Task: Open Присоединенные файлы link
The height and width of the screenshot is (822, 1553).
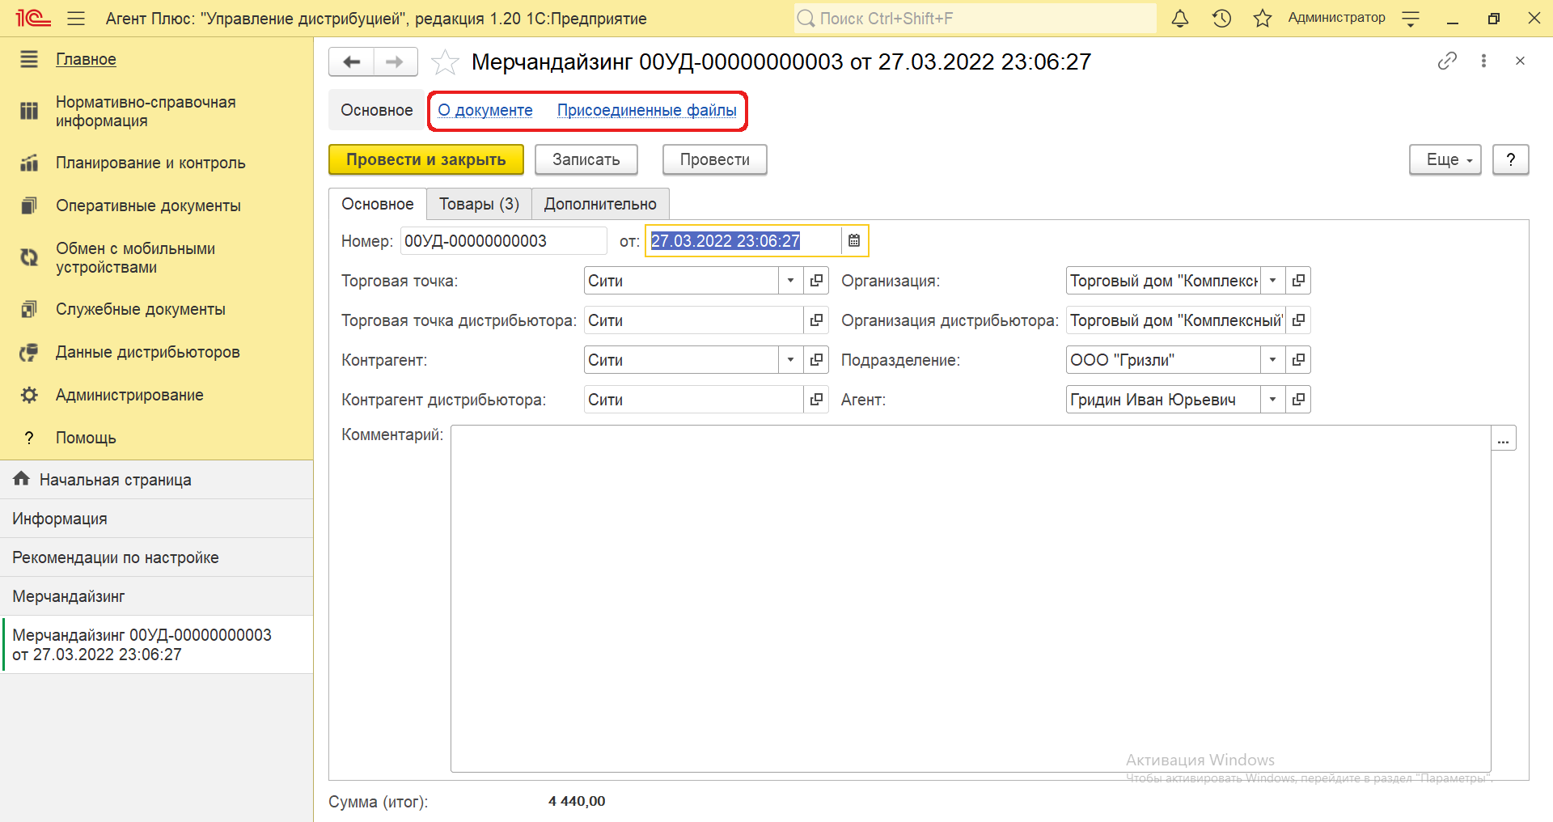Action: click(646, 110)
